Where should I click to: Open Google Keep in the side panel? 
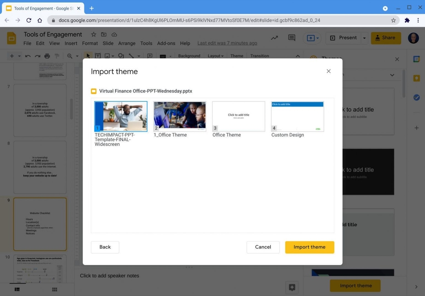pos(416,78)
